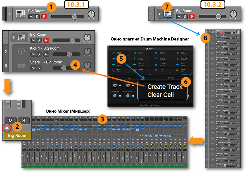
Task: Click the "Snare 1 - Big Room" name in the three-track stack
Action: [46, 62]
